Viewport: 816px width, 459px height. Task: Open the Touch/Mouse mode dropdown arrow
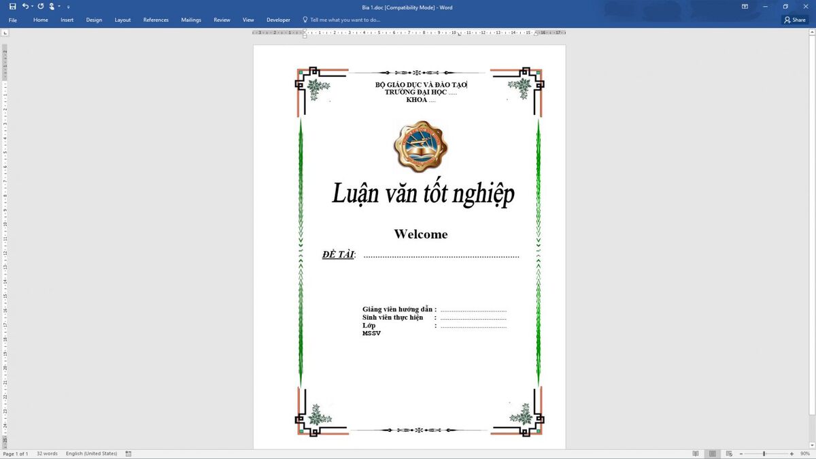[x=59, y=6]
